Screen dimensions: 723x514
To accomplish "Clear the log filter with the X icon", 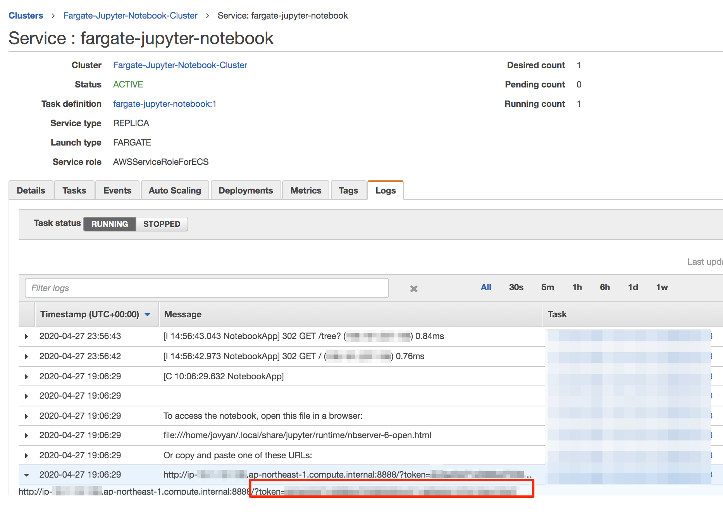I will point(414,288).
